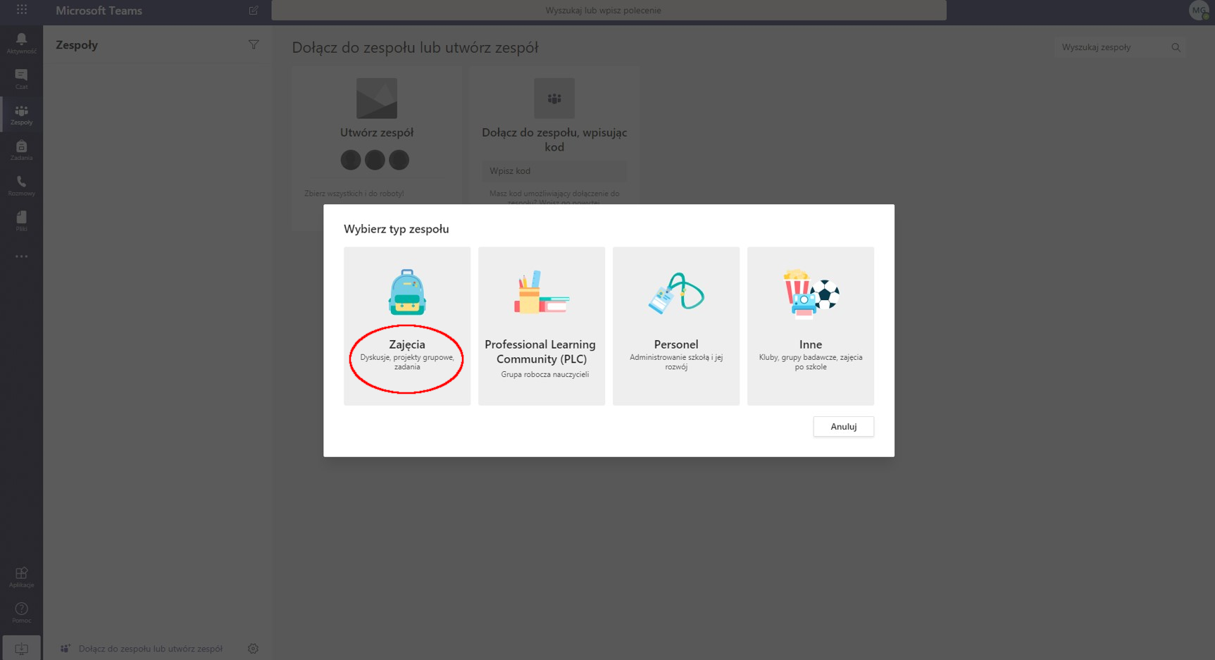The width and height of the screenshot is (1215, 660).
Task: Click the Anuluj button
Action: coord(844,427)
